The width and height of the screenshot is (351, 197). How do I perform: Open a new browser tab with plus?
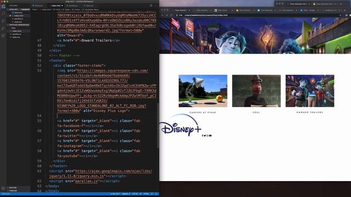pyautogui.click(x=344, y=10)
